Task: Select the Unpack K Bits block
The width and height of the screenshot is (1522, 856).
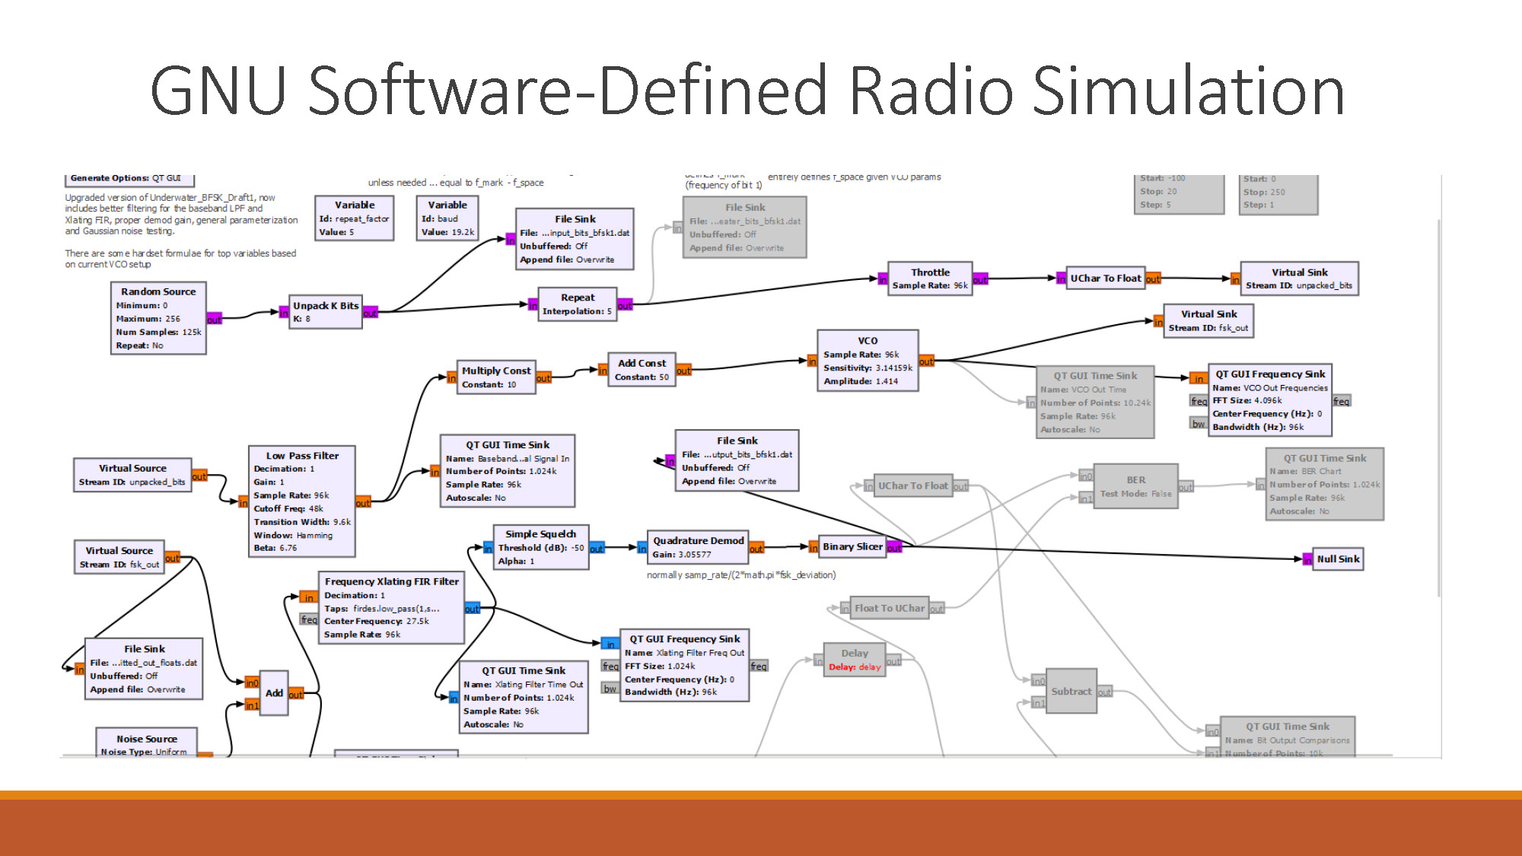Action: point(326,312)
